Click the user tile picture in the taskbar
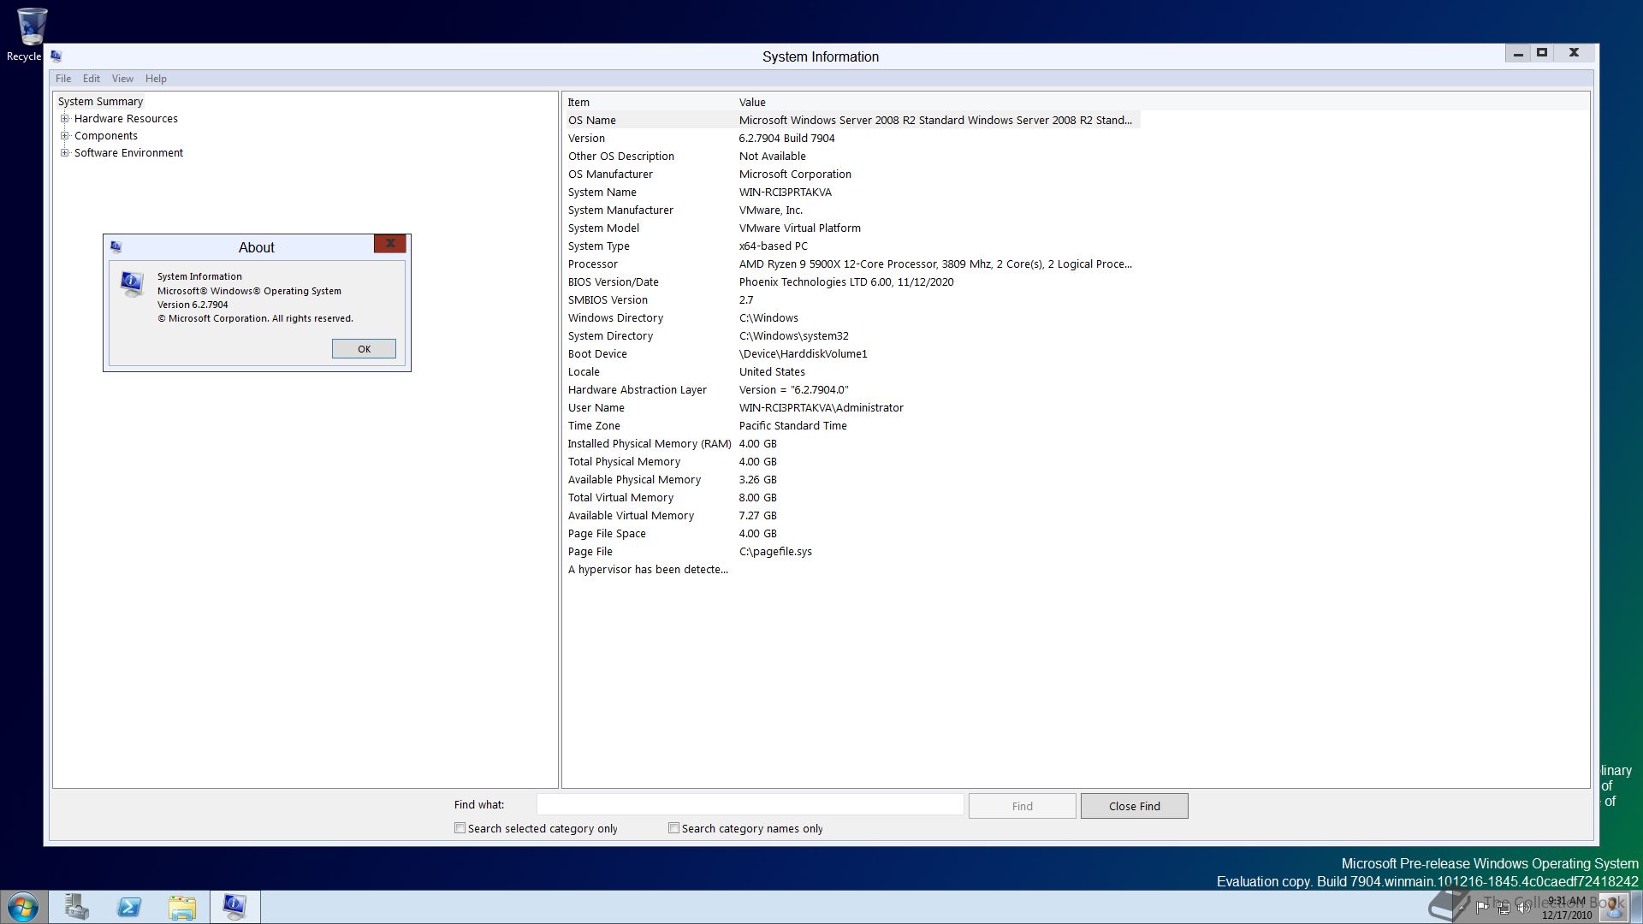This screenshot has width=1643, height=924. [x=1612, y=907]
